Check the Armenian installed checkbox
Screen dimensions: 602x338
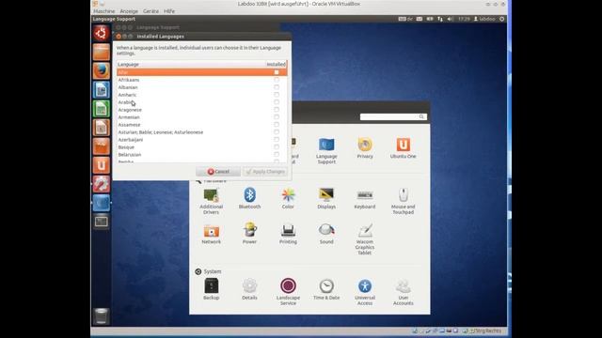pyautogui.click(x=277, y=116)
